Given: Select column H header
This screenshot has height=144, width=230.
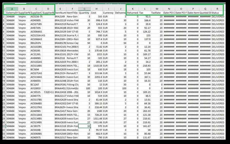Looking at the screenshot, I should click(96, 9).
